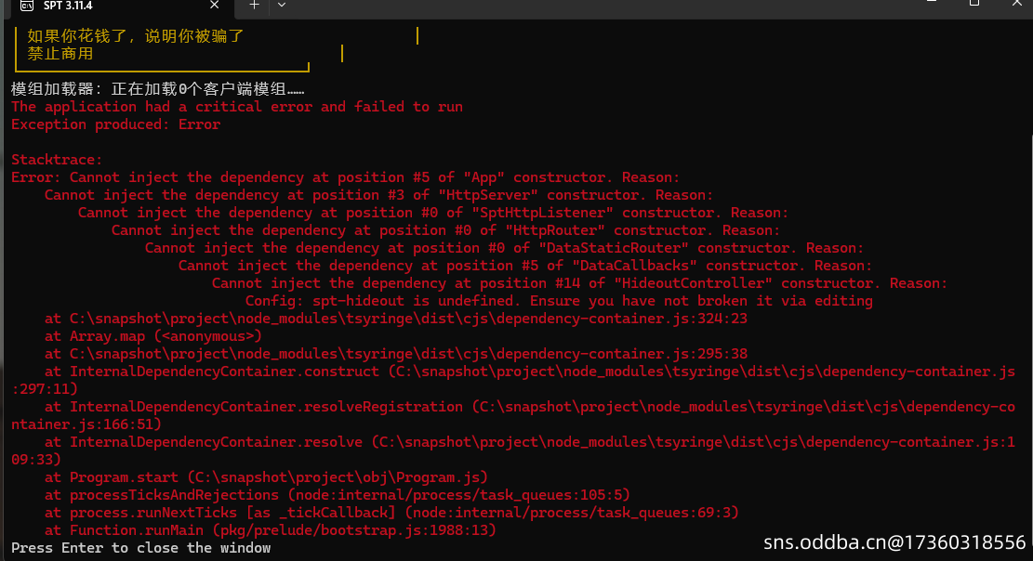
Task: Click the sns.oddba.cn watermark text
Action: [894, 541]
